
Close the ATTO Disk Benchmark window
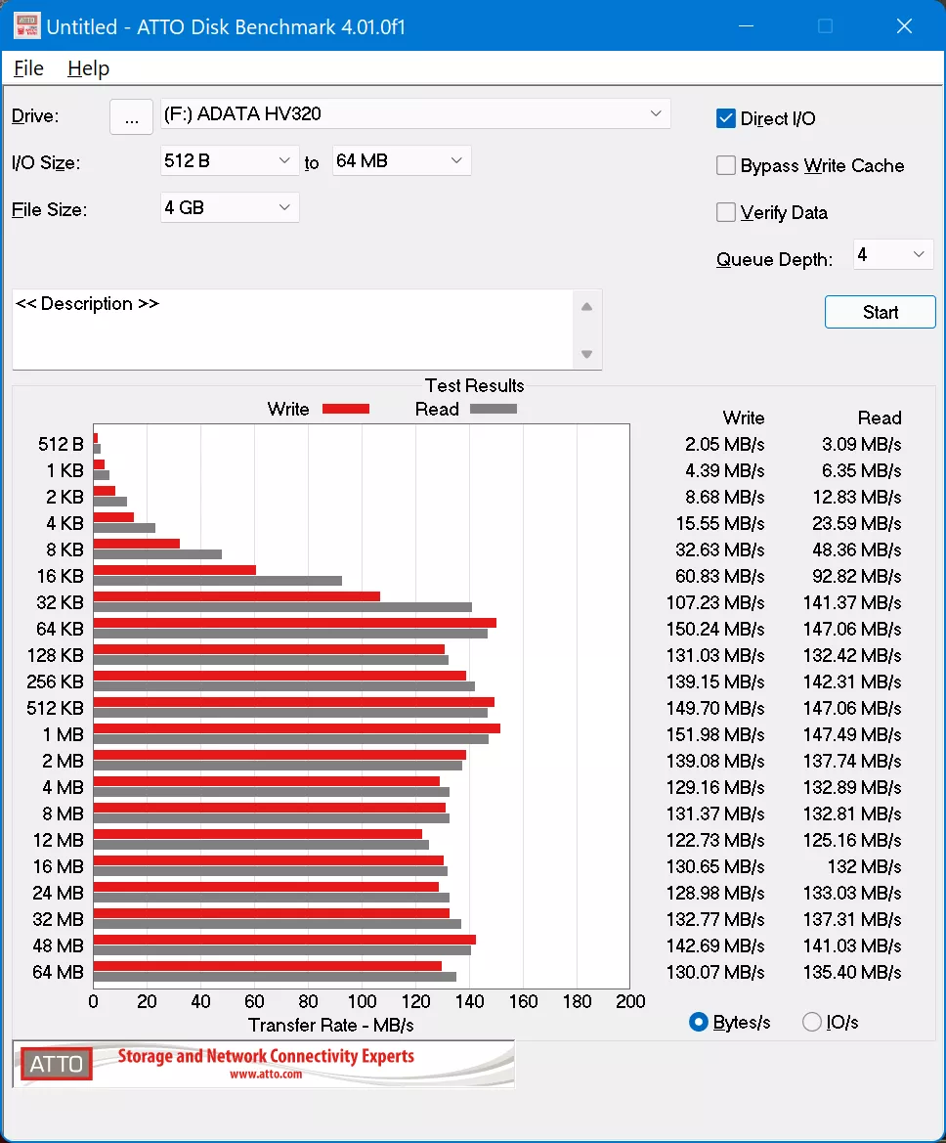point(904,26)
